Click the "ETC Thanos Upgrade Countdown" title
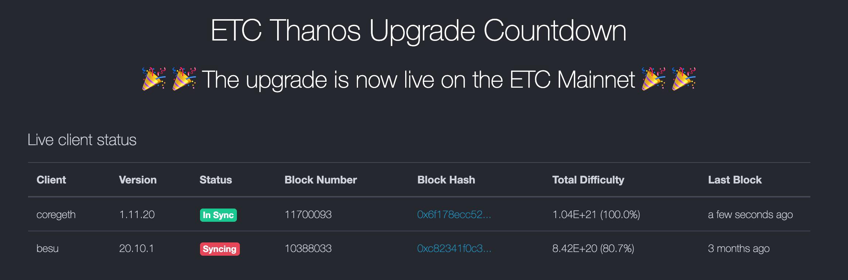The image size is (848, 280). pyautogui.click(x=418, y=31)
